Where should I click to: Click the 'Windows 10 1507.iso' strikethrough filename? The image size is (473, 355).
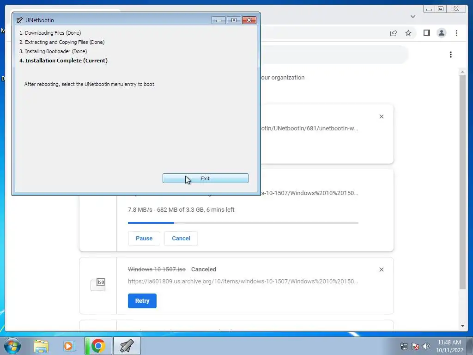pyautogui.click(x=157, y=269)
